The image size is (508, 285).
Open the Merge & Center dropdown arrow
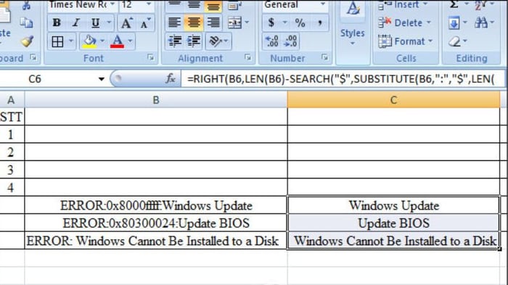click(247, 22)
